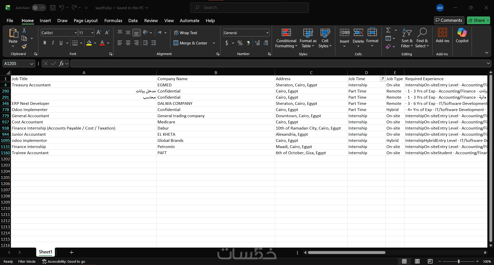
Task: Switch to Page Break Preview
Action: (430, 261)
